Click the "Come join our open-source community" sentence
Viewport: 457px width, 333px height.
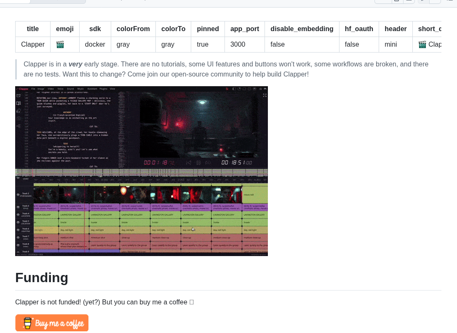(x=218, y=74)
